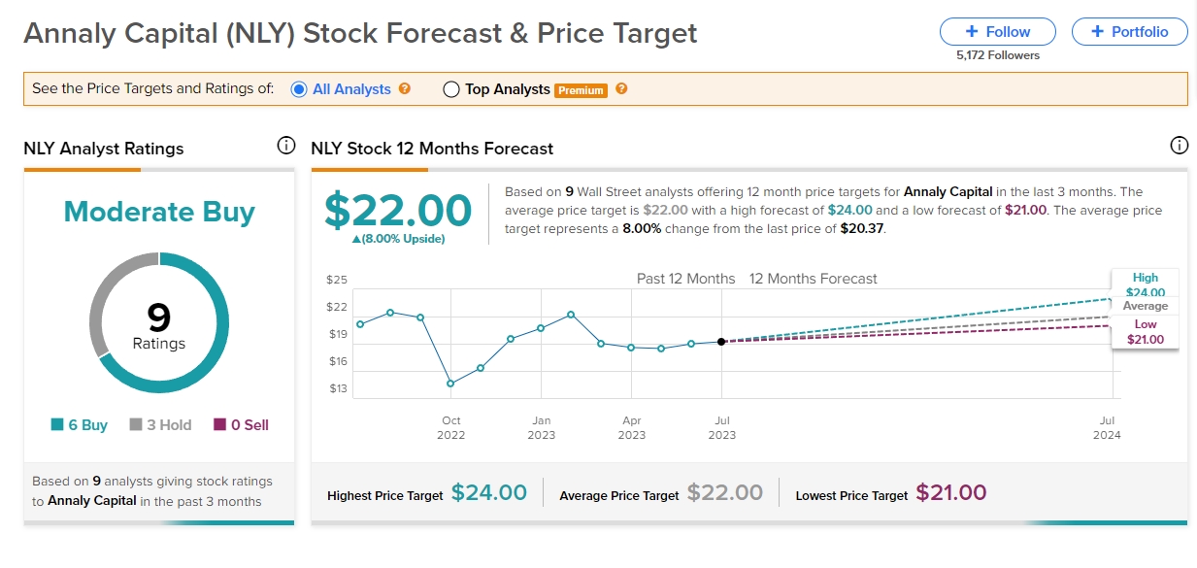Open help icon next to Premium badge
This screenshot has width=1197, height=568.
(621, 88)
